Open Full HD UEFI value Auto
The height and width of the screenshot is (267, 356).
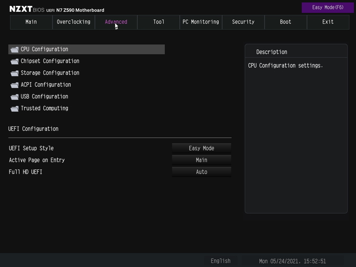tap(201, 172)
